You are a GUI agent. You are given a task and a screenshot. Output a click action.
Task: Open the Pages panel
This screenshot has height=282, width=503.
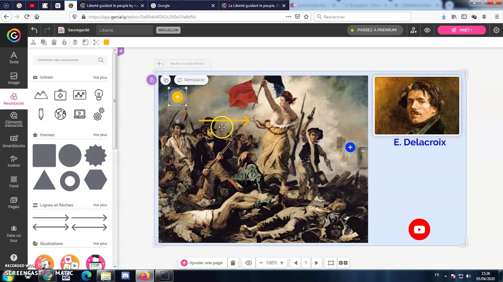[14, 202]
